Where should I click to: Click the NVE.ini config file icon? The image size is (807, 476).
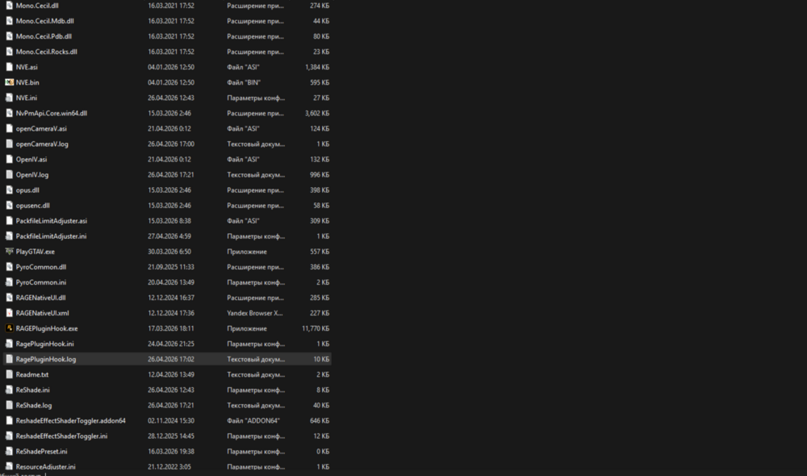click(9, 98)
